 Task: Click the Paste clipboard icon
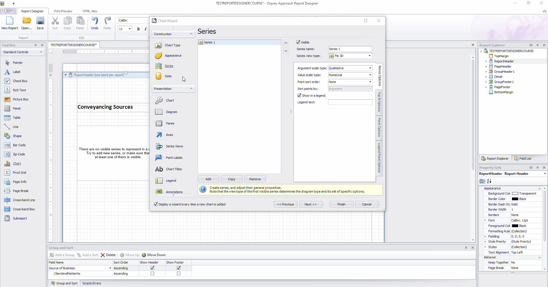coord(80,21)
